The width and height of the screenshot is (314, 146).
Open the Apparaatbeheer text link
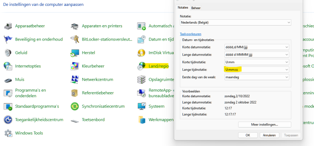[30, 26]
